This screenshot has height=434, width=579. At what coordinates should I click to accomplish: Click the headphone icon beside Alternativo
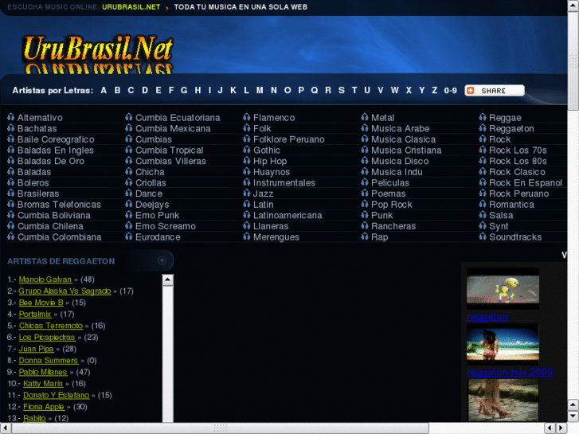[10, 117]
